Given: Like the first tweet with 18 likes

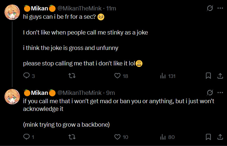Looking at the screenshot, I should coord(117,76).
